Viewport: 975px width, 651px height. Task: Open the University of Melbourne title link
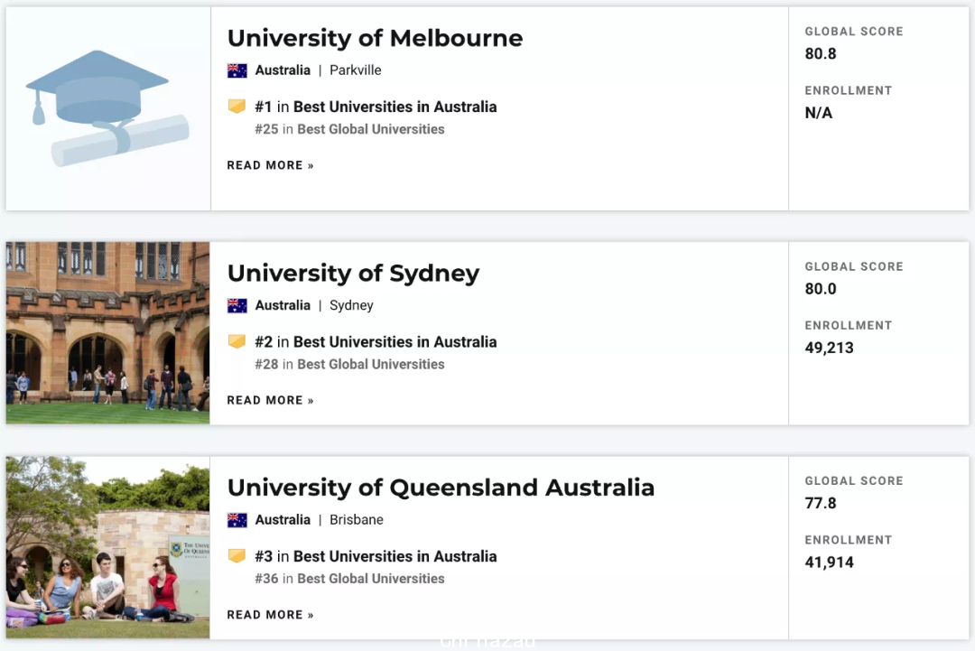tap(375, 38)
